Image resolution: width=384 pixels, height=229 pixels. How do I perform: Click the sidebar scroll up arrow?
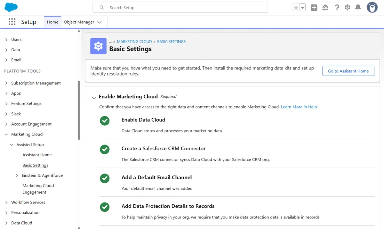(79, 31)
